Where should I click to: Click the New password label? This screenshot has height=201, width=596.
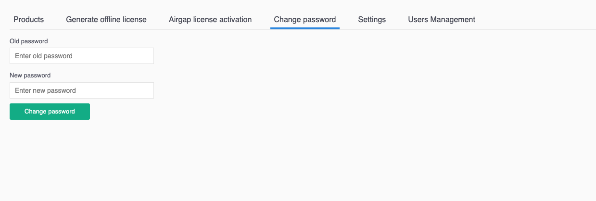click(30, 75)
